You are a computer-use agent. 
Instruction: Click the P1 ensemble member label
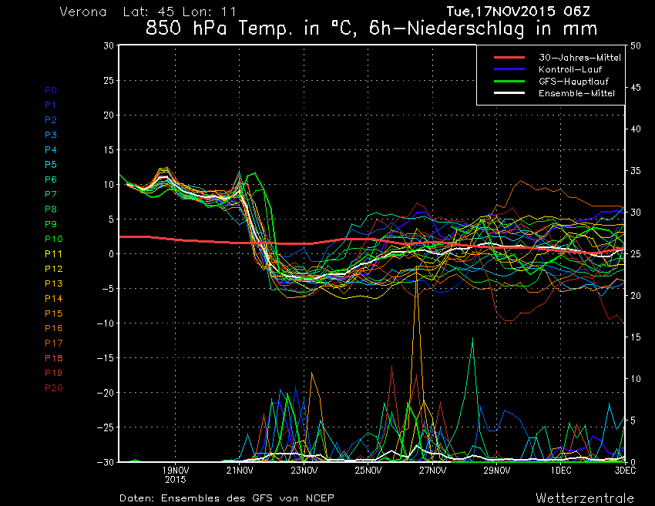click(x=51, y=106)
